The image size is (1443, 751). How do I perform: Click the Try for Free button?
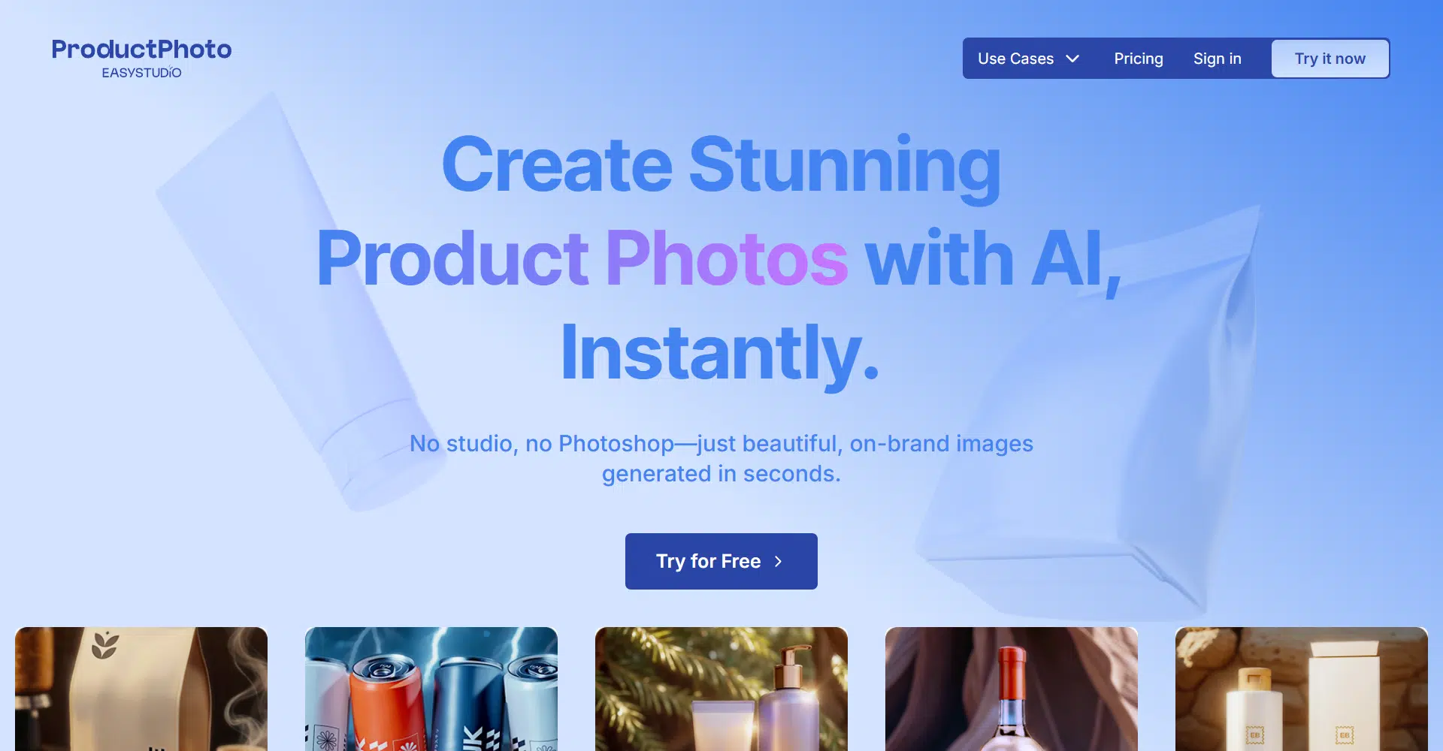coord(721,561)
